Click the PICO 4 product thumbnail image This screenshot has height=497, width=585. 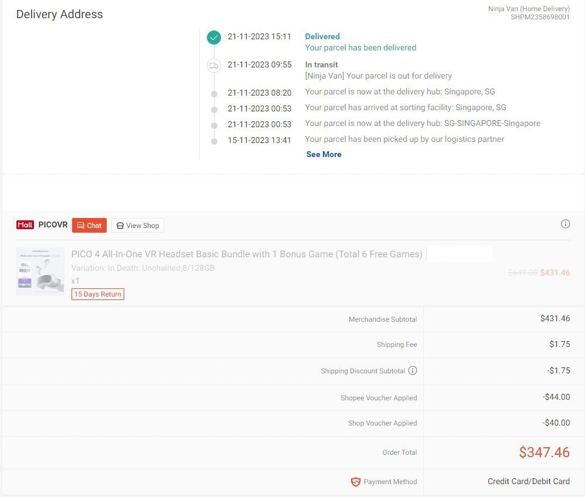tap(40, 271)
